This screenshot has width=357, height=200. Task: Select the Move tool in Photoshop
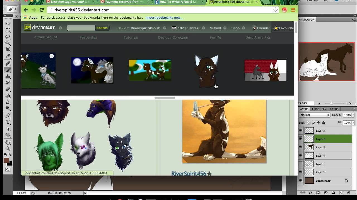8,24
